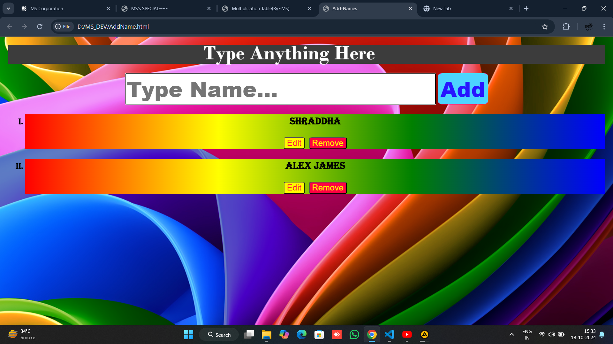The height and width of the screenshot is (344, 613).
Task: Open the volume speaker icon
Action: coord(551,334)
